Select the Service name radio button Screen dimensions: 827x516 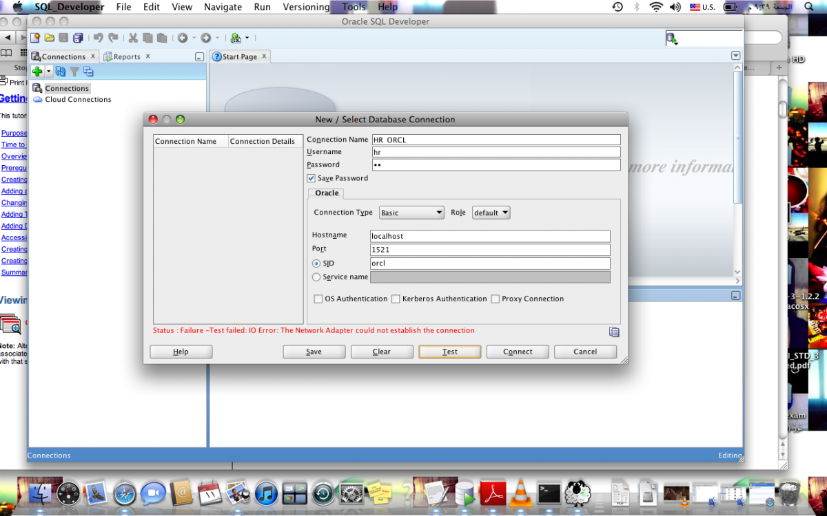[316, 277]
